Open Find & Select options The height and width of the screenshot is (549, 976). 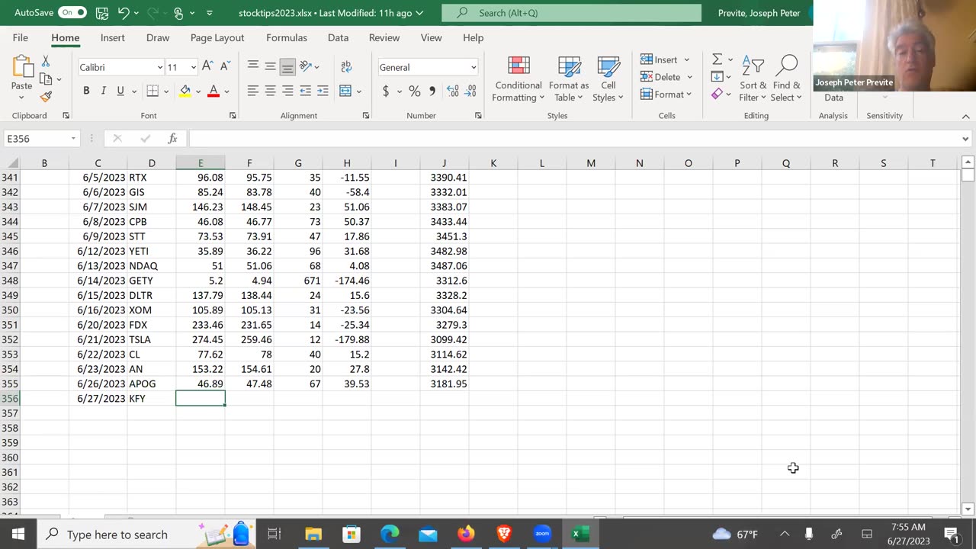(x=786, y=79)
